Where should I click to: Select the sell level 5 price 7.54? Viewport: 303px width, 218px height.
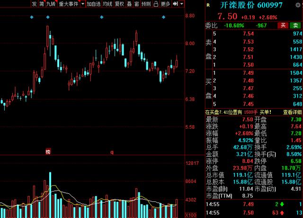[x=248, y=34]
